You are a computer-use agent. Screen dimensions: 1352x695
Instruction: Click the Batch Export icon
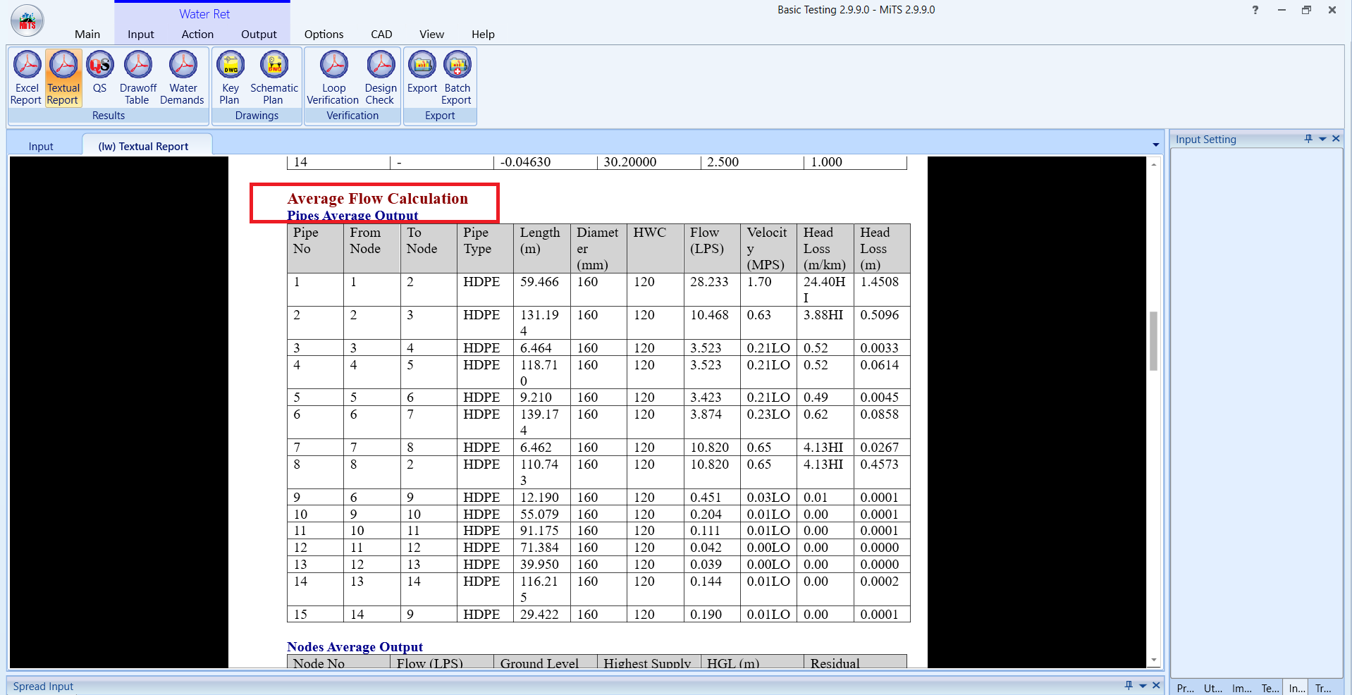[x=457, y=78]
